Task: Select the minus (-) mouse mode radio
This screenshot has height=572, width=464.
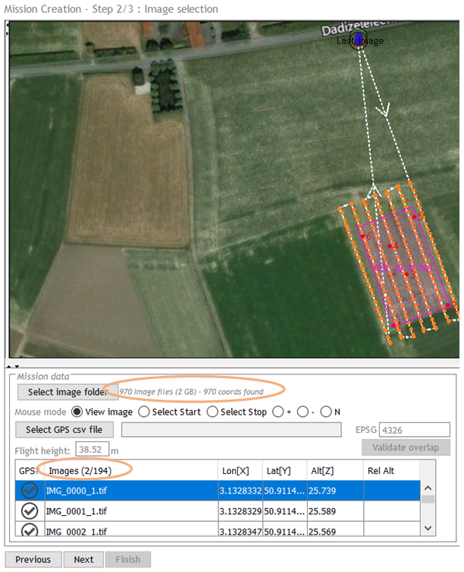Action: [x=303, y=412]
